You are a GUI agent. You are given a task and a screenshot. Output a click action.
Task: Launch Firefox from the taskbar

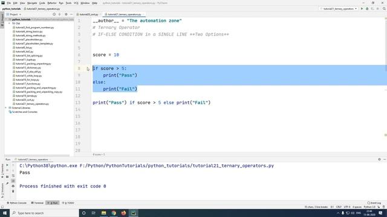[x=123, y=213]
